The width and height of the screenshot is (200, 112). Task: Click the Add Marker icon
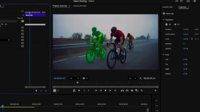tap(79, 91)
